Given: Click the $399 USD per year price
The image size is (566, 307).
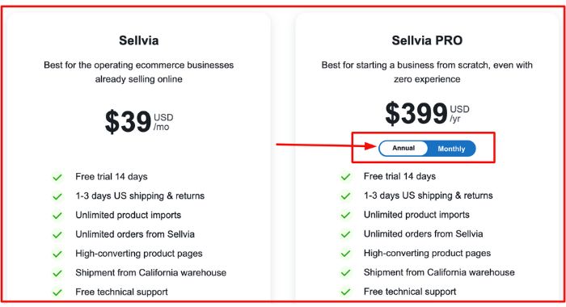Looking at the screenshot, I should point(427,113).
